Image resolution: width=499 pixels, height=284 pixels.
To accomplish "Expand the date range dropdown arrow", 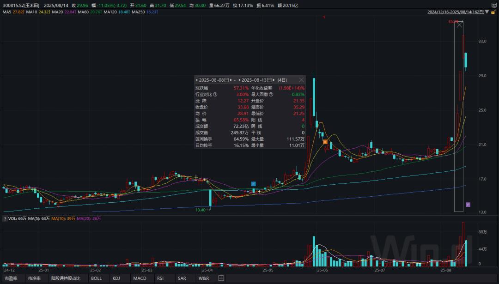I will pos(487,12).
